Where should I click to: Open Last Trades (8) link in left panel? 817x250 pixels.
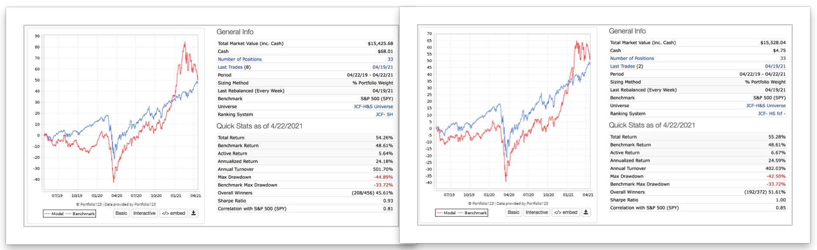pyautogui.click(x=234, y=67)
